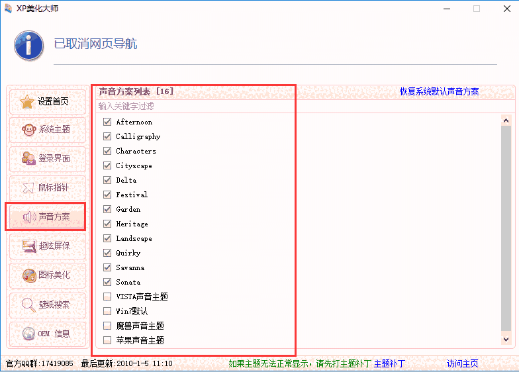Toggle the Heritage checkbox

click(x=107, y=224)
